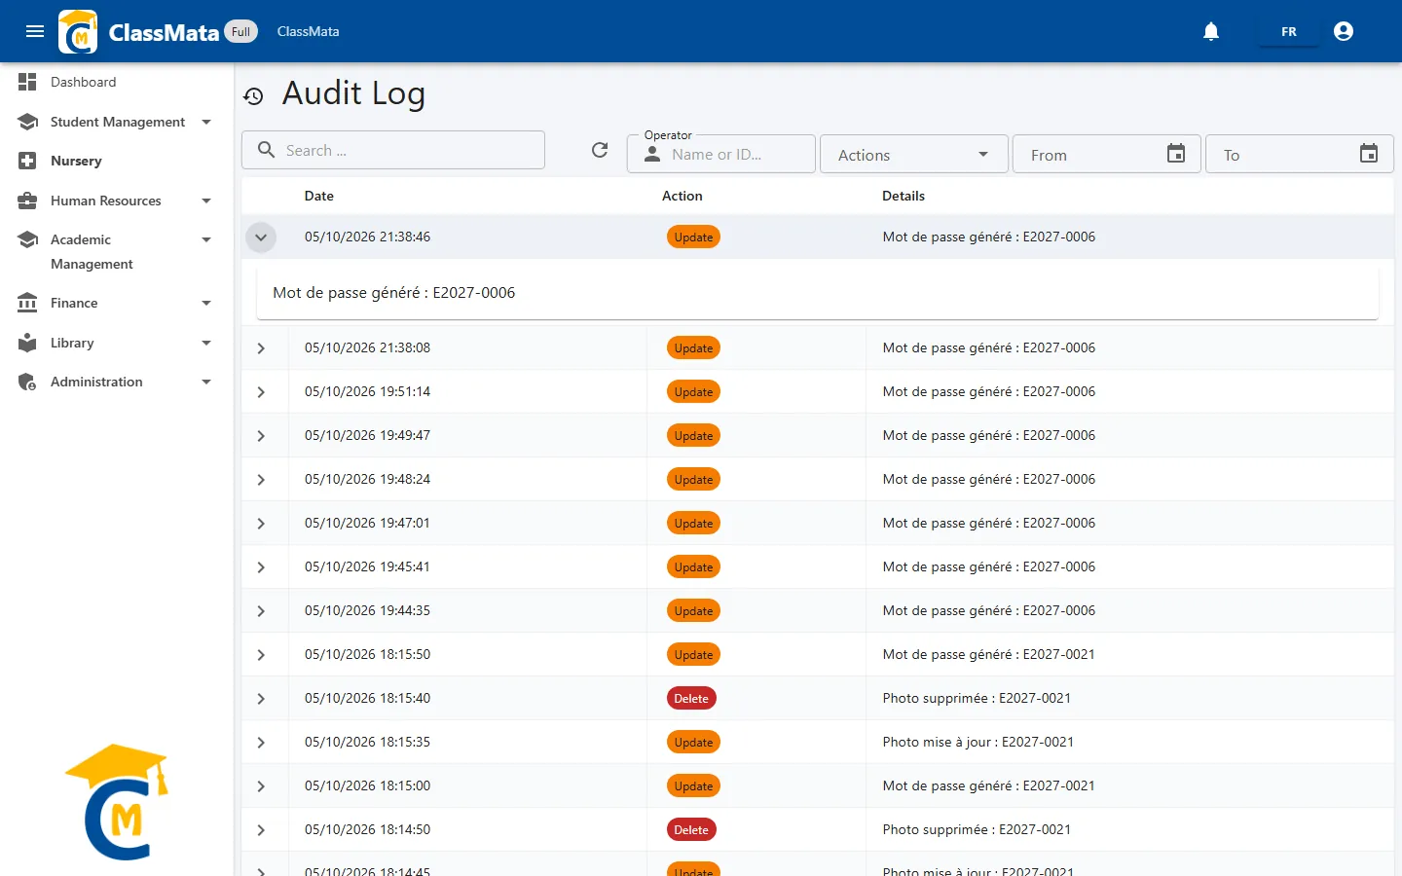Expand the 19:51:14 log row
Viewport: 1402px width, 876px height.
pos(261,392)
